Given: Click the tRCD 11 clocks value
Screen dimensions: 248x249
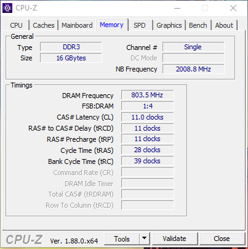Looking at the screenshot, I should point(147,128).
